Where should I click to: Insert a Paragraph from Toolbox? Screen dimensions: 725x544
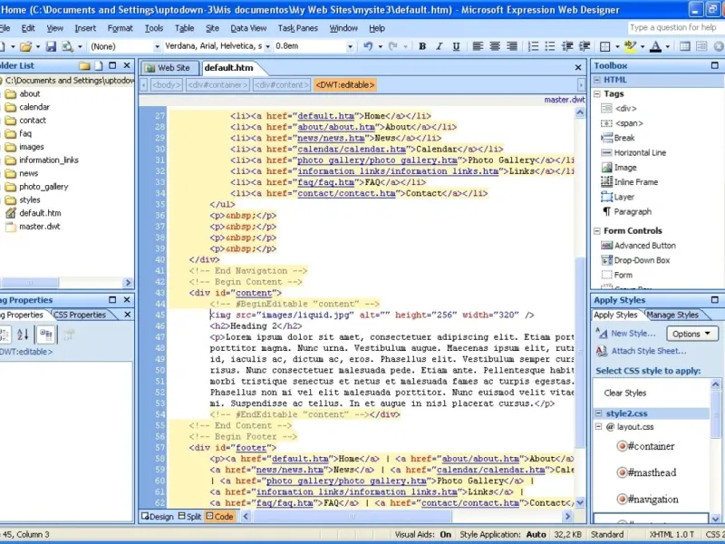(626, 212)
